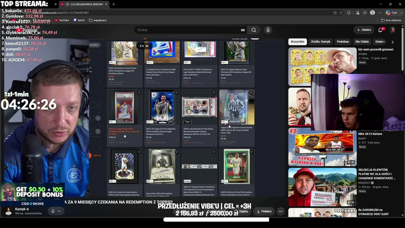Favorite the Panini Noir 2024/25 Zidane card
Screen dimensions: 405x228
pyautogui.click(x=177, y=152)
